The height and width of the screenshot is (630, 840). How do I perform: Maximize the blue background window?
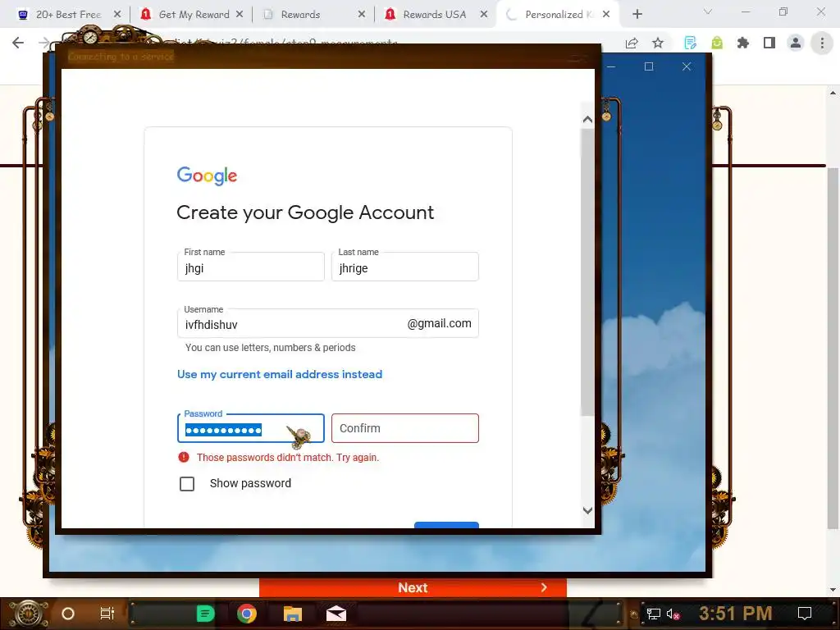649,66
